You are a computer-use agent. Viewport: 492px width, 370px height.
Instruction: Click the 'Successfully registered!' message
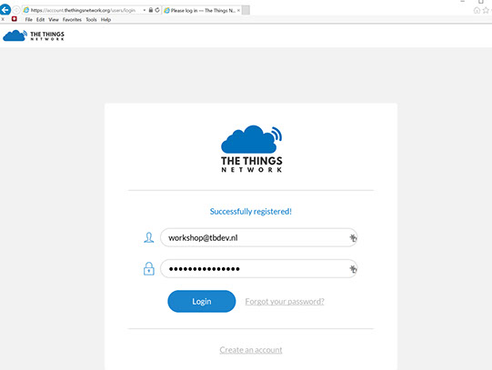251,211
